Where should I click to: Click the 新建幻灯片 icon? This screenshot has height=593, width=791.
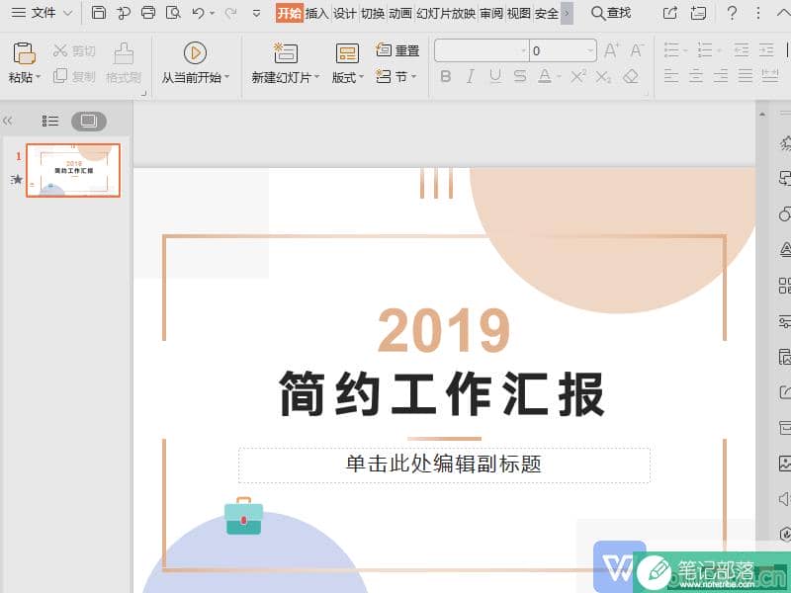(x=286, y=53)
